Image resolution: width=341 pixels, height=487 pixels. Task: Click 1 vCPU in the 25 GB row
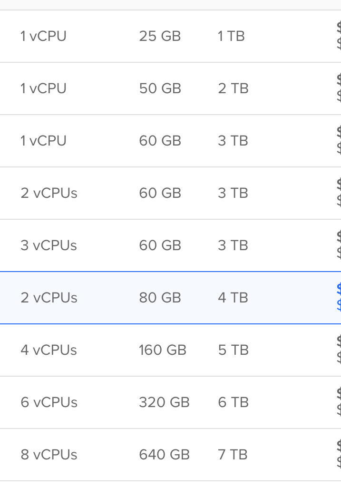[43, 36]
